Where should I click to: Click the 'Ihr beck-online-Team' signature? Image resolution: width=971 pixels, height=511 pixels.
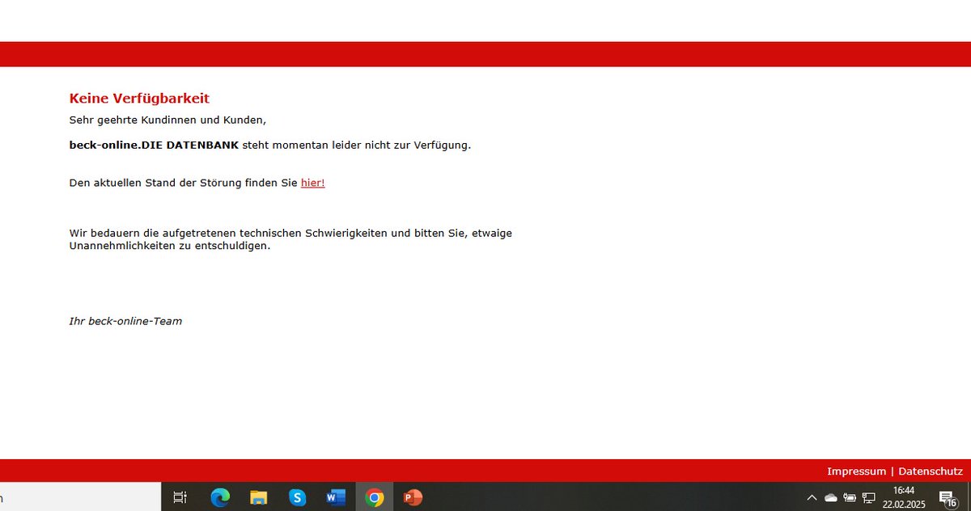tap(125, 321)
